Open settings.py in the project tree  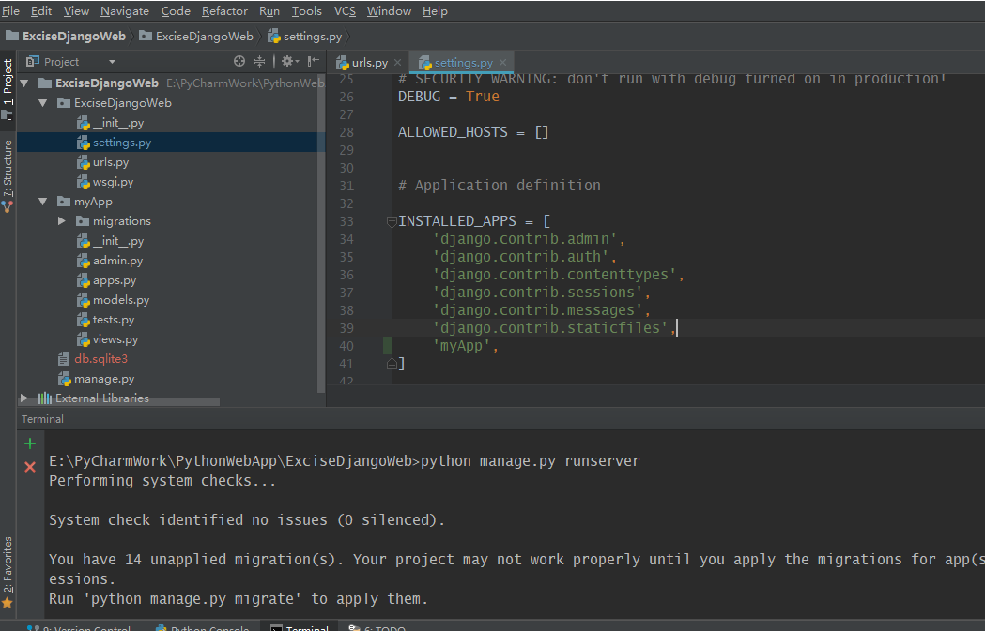[x=122, y=143]
